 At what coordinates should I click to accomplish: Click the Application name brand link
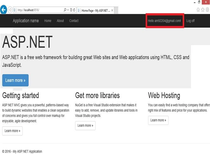click(x=26, y=21)
